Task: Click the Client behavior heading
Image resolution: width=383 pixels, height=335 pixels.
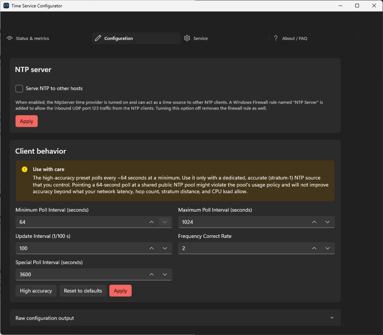Action: click(x=40, y=151)
